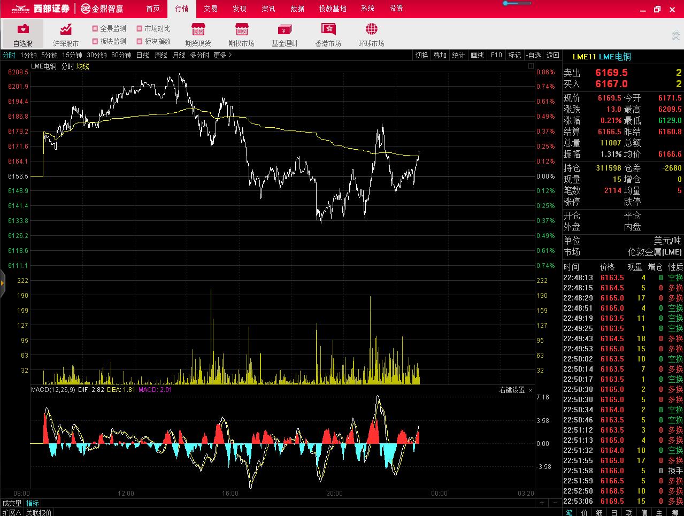
Task: Close the MACD indicator panel
Action: (531, 390)
